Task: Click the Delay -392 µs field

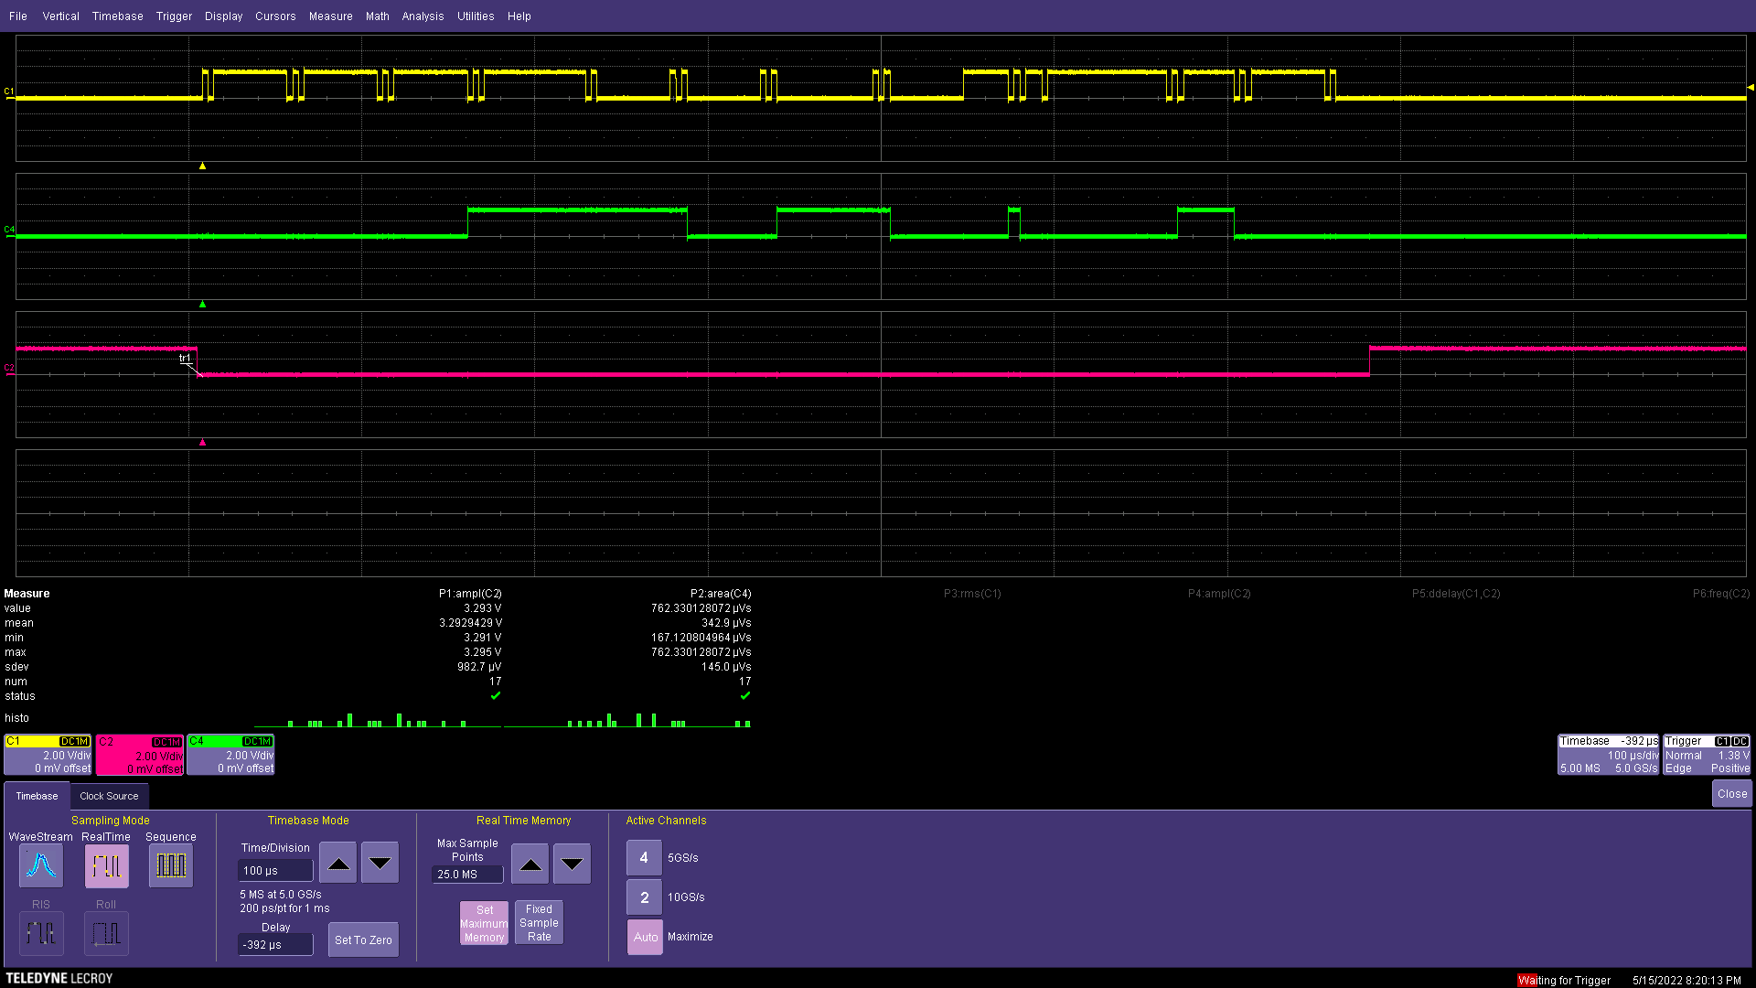Action: (275, 945)
